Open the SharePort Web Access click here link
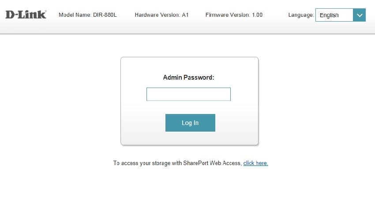The image size is (375, 206). tap(255, 163)
